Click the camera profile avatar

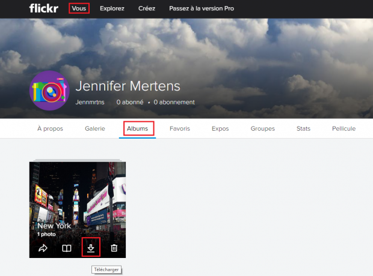49,91
